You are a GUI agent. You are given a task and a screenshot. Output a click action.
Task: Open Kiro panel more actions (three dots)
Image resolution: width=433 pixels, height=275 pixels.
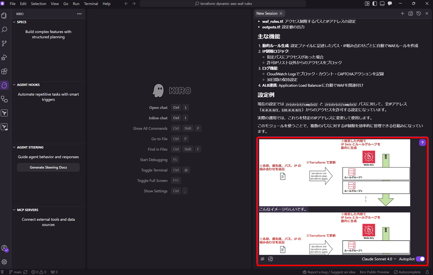(79, 14)
